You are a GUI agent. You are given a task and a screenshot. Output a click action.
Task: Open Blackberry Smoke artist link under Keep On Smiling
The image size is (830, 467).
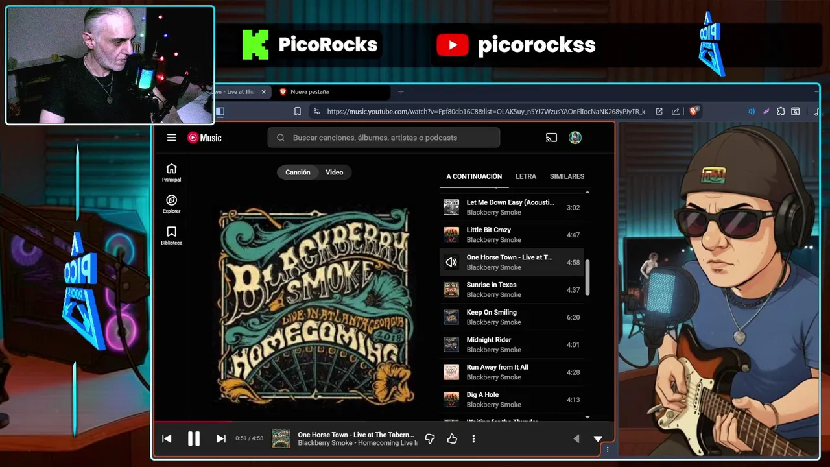coord(493,322)
